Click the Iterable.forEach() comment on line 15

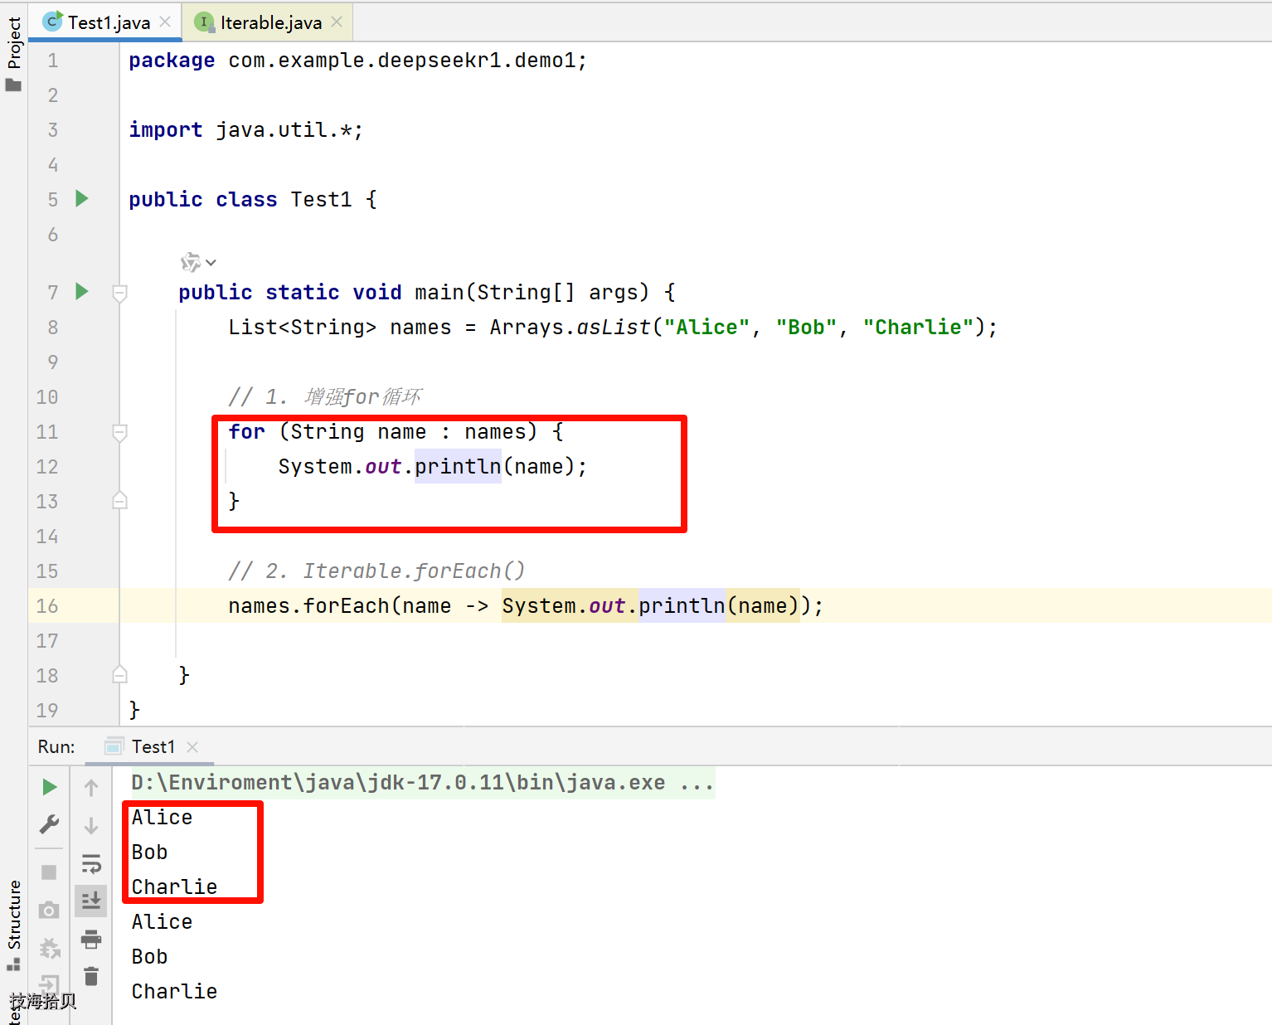pos(376,571)
